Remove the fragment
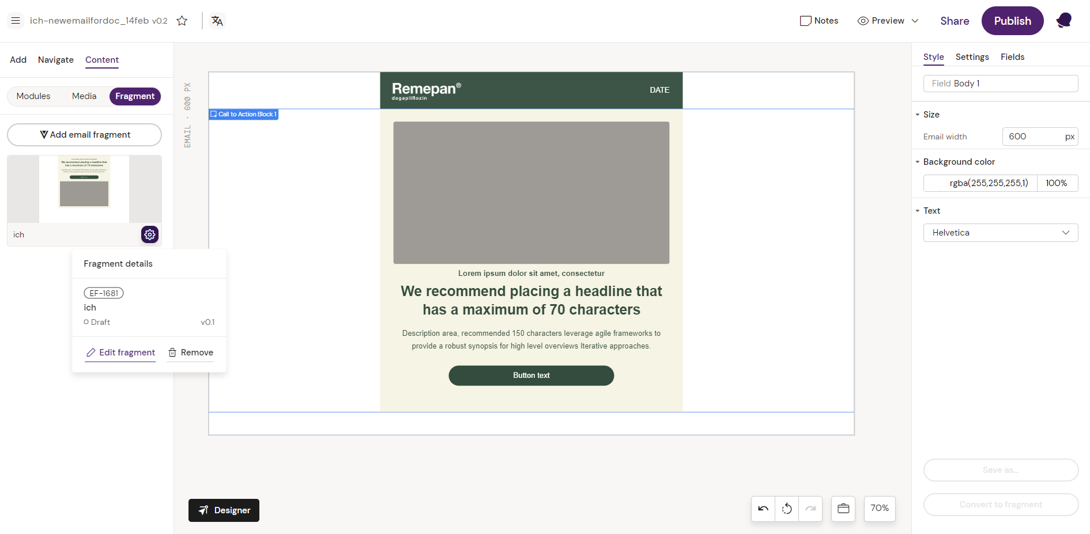The width and height of the screenshot is (1090, 534). click(191, 353)
